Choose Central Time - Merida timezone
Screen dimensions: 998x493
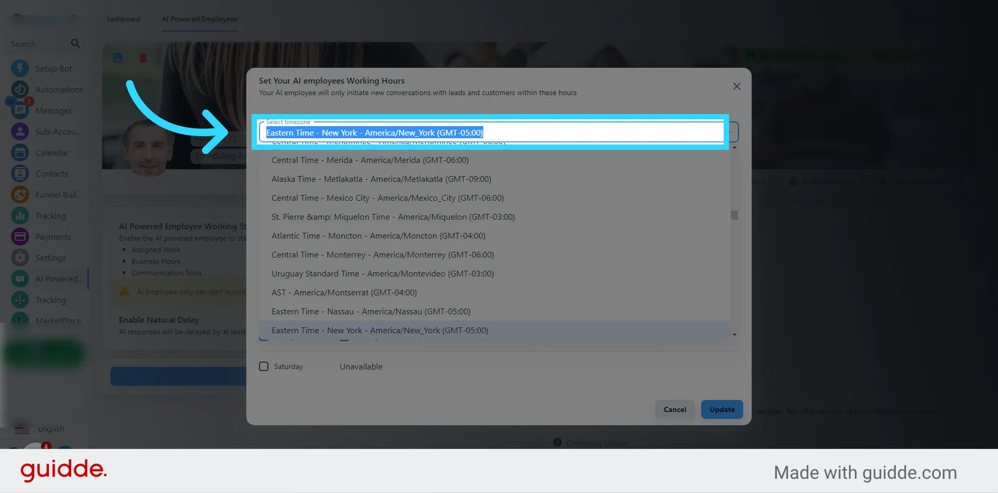tap(494, 160)
